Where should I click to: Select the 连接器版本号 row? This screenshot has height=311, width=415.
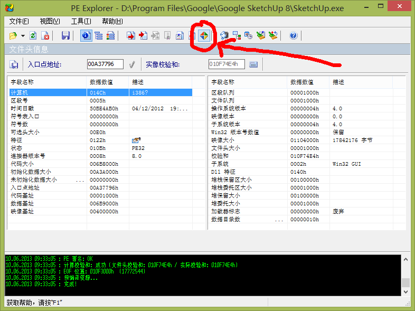pyautogui.click(x=100, y=156)
